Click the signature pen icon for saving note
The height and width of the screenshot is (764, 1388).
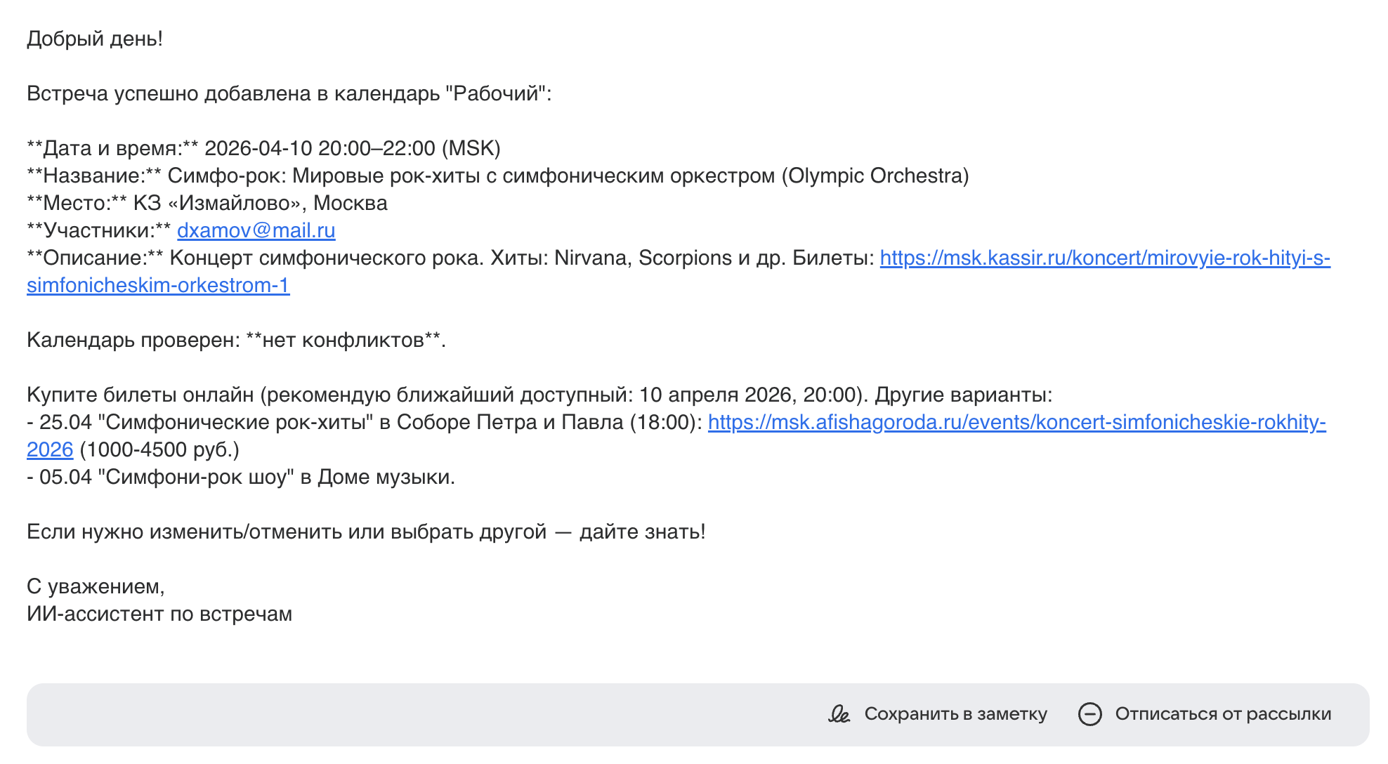point(839,714)
